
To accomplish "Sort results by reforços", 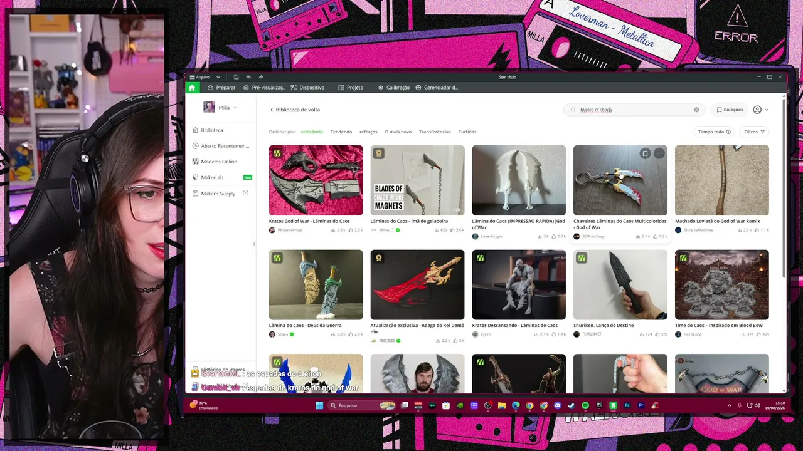I will point(368,132).
